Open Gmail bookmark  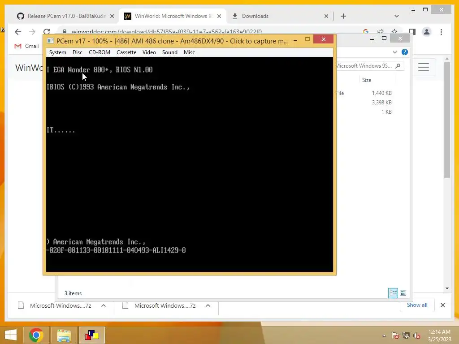coord(26,46)
